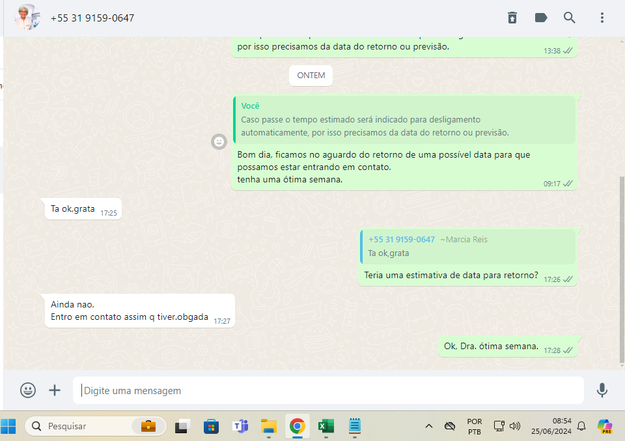Select received message 'Ta ok,grata'
Viewport: 625px width, 441px height.
83,209
